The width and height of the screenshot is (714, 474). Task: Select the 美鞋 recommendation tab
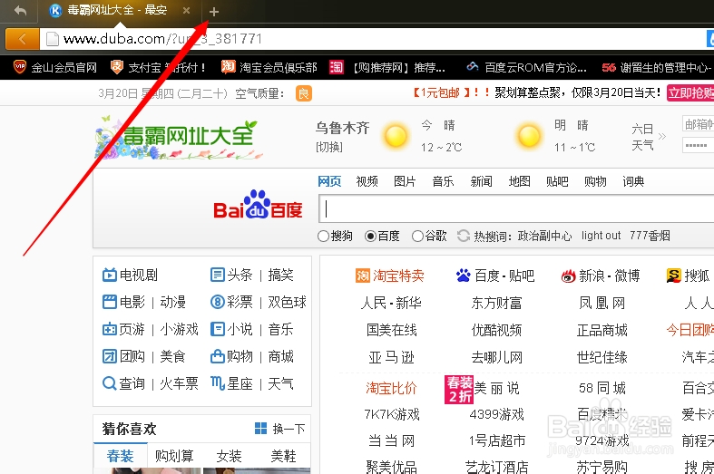tap(283, 456)
